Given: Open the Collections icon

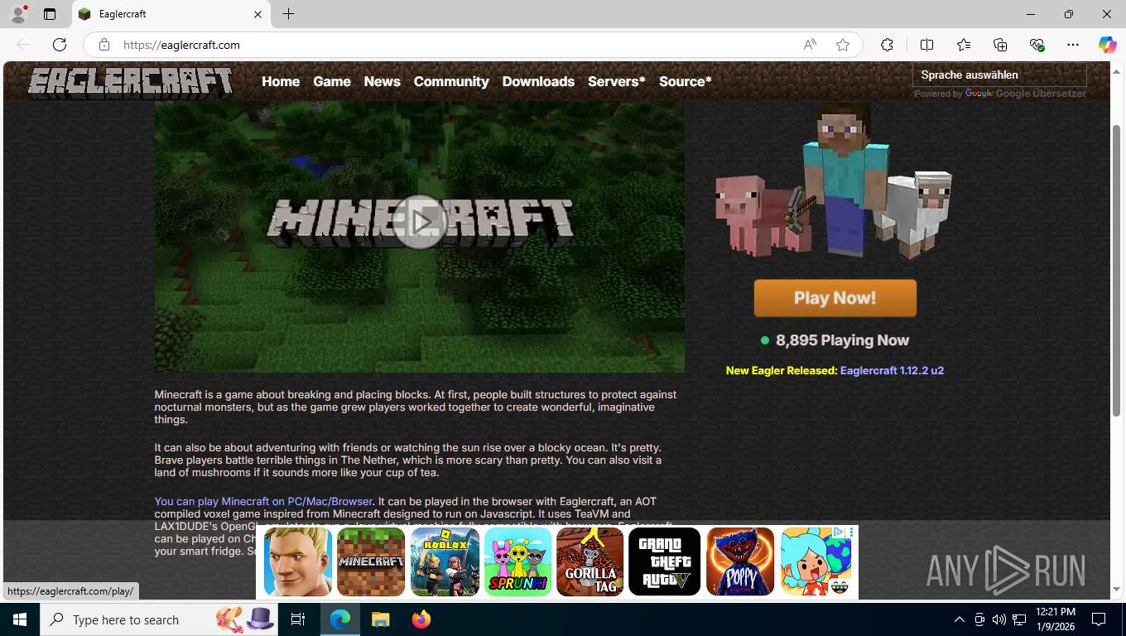Looking at the screenshot, I should [1000, 45].
